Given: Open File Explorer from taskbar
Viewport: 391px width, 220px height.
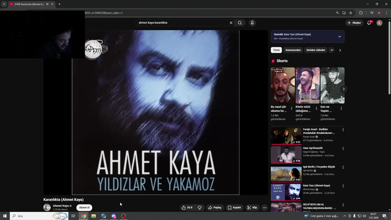Looking at the screenshot, I should click(x=93, y=216).
